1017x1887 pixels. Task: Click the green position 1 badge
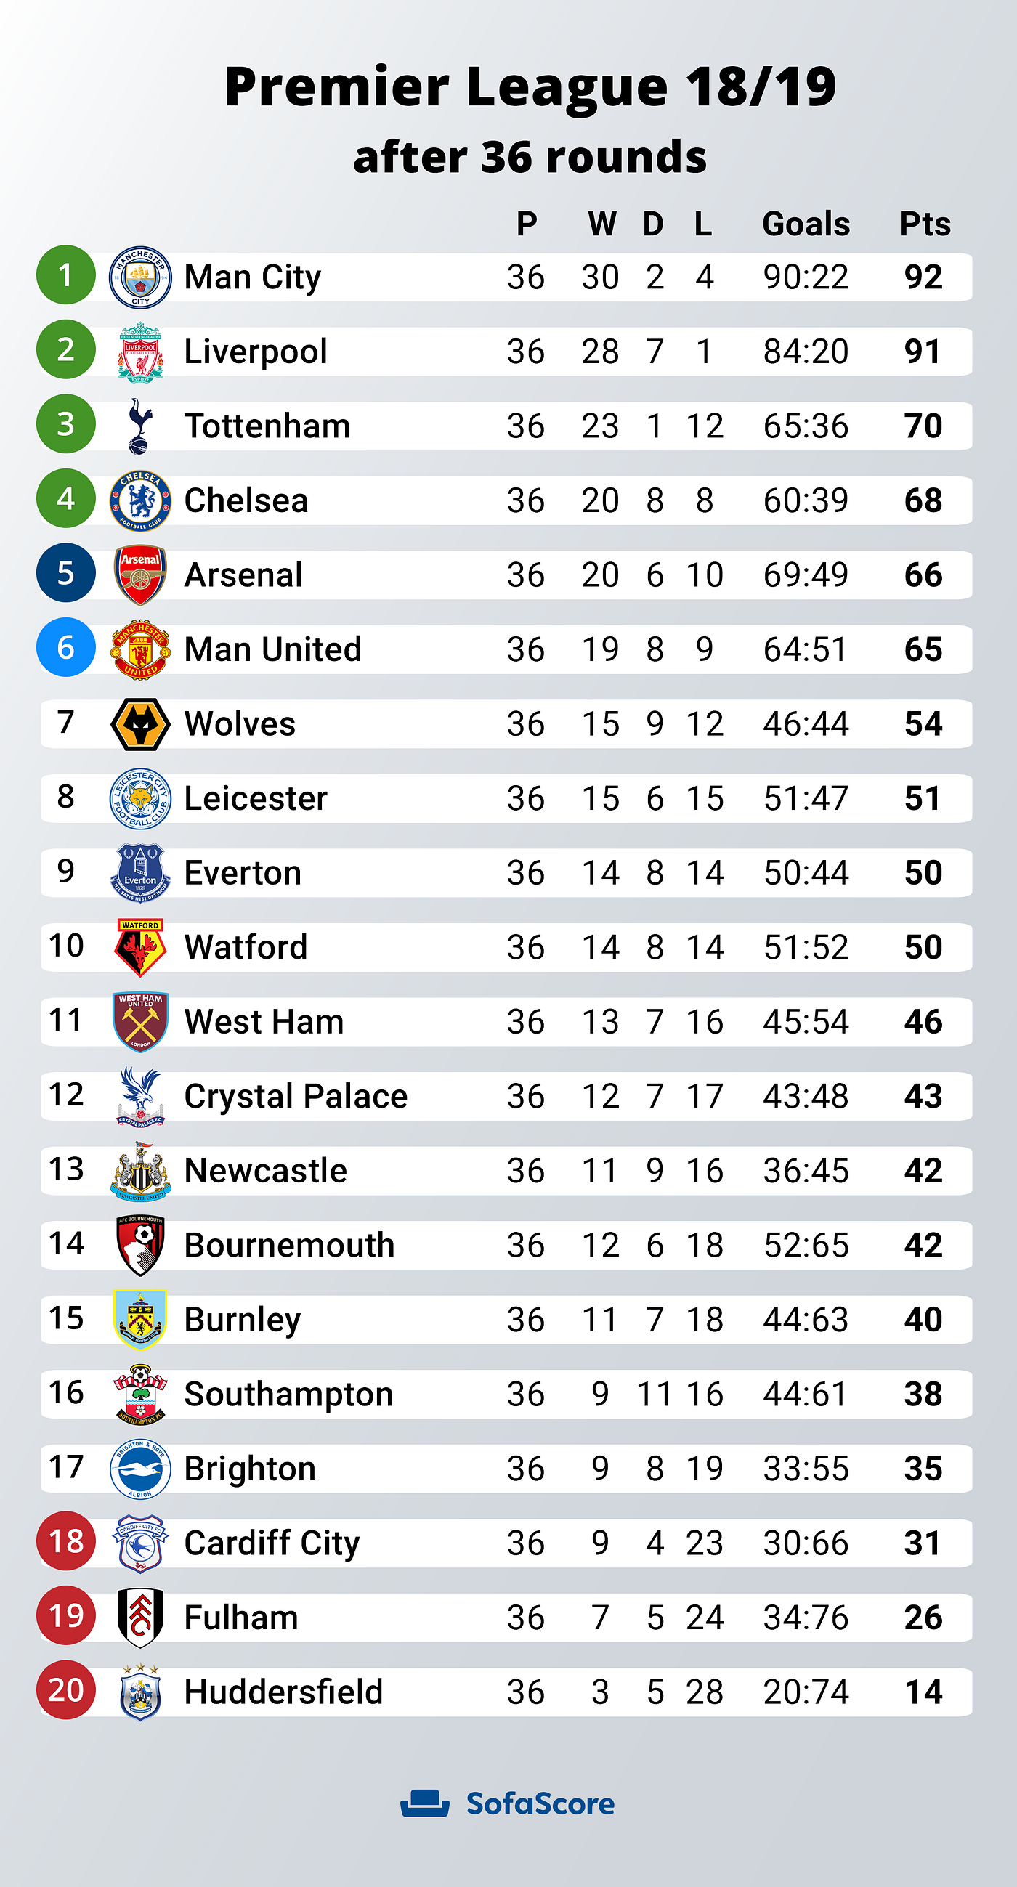(x=66, y=275)
